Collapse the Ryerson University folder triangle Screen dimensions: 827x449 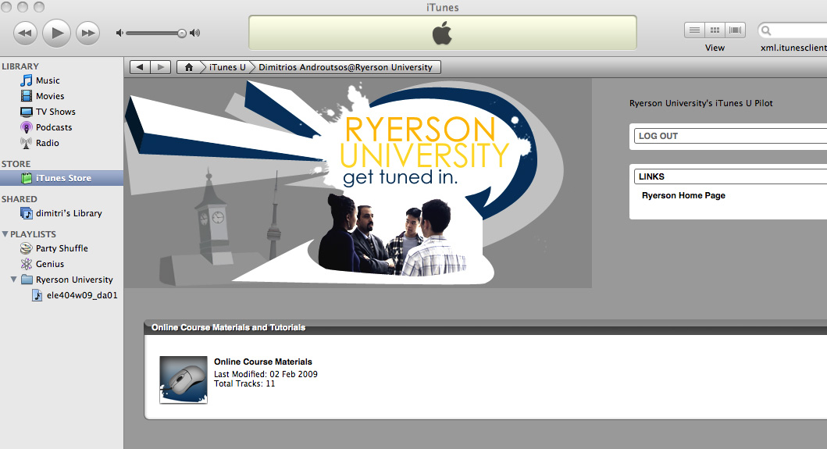[x=14, y=280]
